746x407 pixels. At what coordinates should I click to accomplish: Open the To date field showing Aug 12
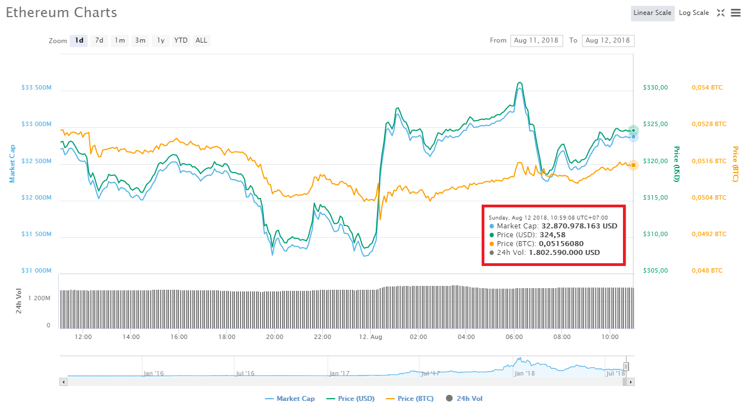click(x=607, y=40)
